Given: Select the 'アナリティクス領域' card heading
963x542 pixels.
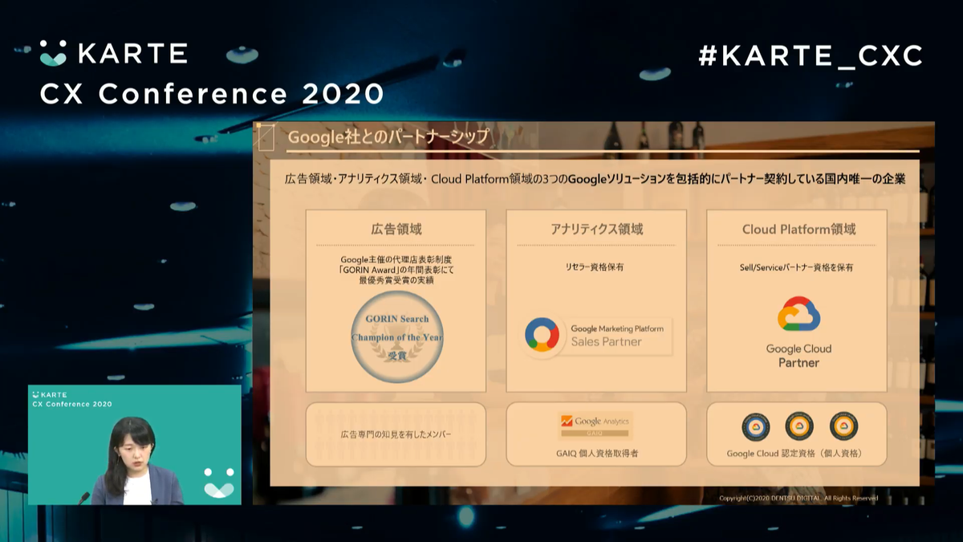Looking at the screenshot, I should [596, 229].
